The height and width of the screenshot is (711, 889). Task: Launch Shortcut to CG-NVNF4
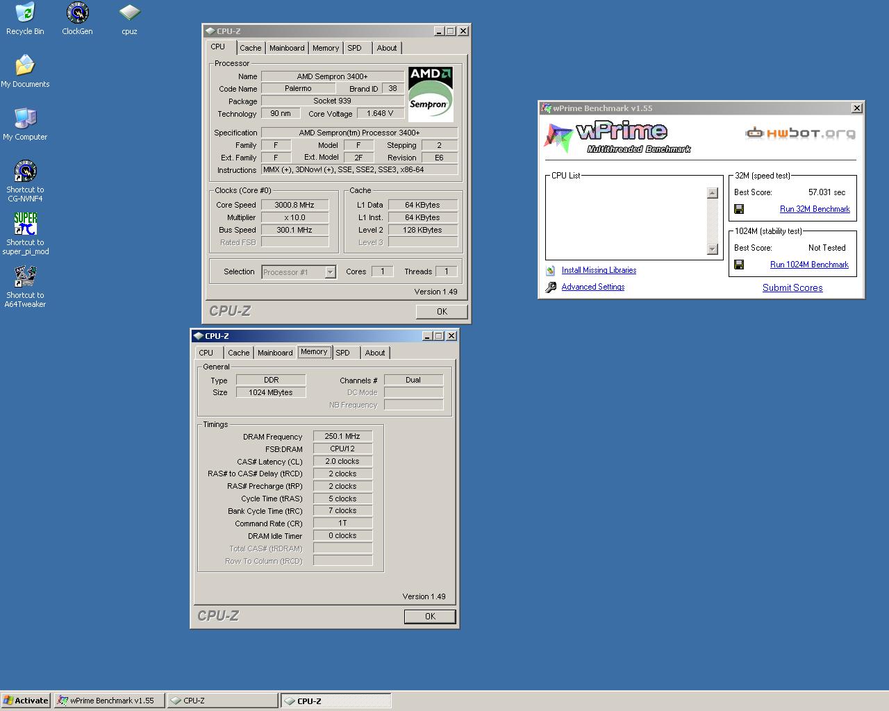coord(25,172)
